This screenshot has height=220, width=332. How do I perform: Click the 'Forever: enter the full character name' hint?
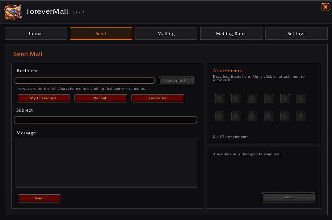click(x=81, y=89)
